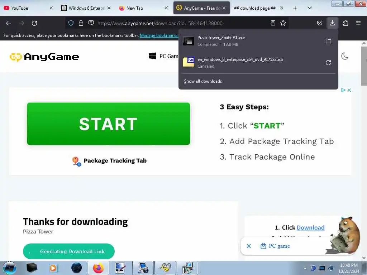Go back with the browser back arrow
Screen dimensions: 367x275
coord(9,23)
